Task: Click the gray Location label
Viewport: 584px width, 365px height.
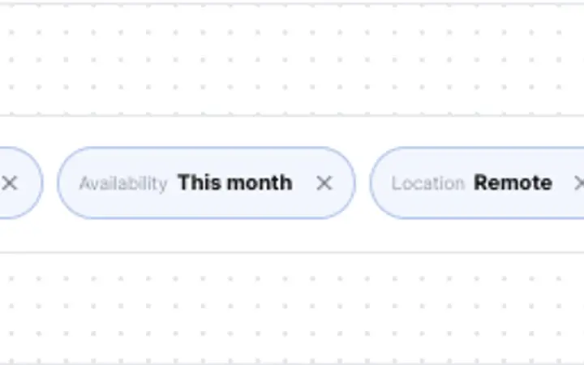Action: (x=428, y=183)
